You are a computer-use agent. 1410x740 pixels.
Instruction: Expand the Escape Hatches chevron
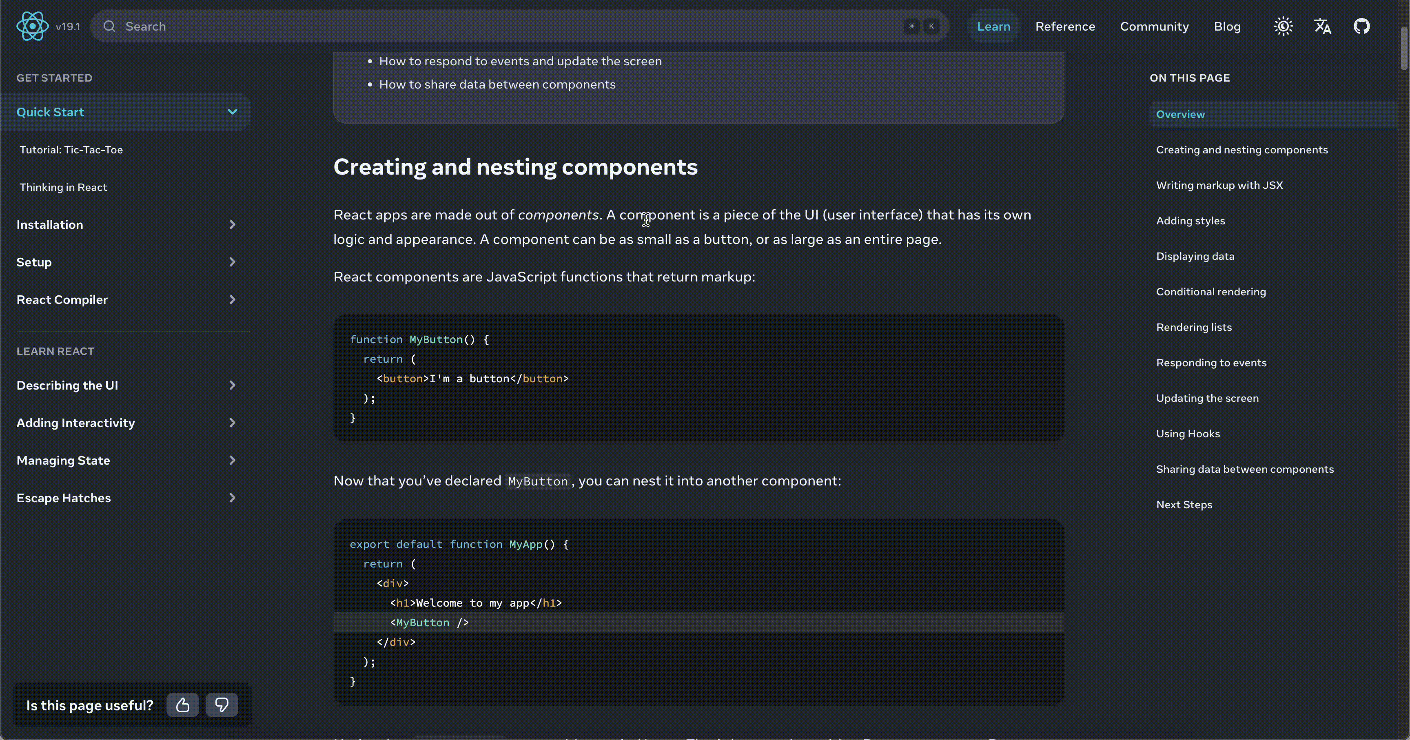point(233,498)
